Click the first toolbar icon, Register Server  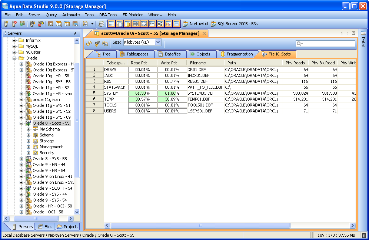click(x=6, y=24)
